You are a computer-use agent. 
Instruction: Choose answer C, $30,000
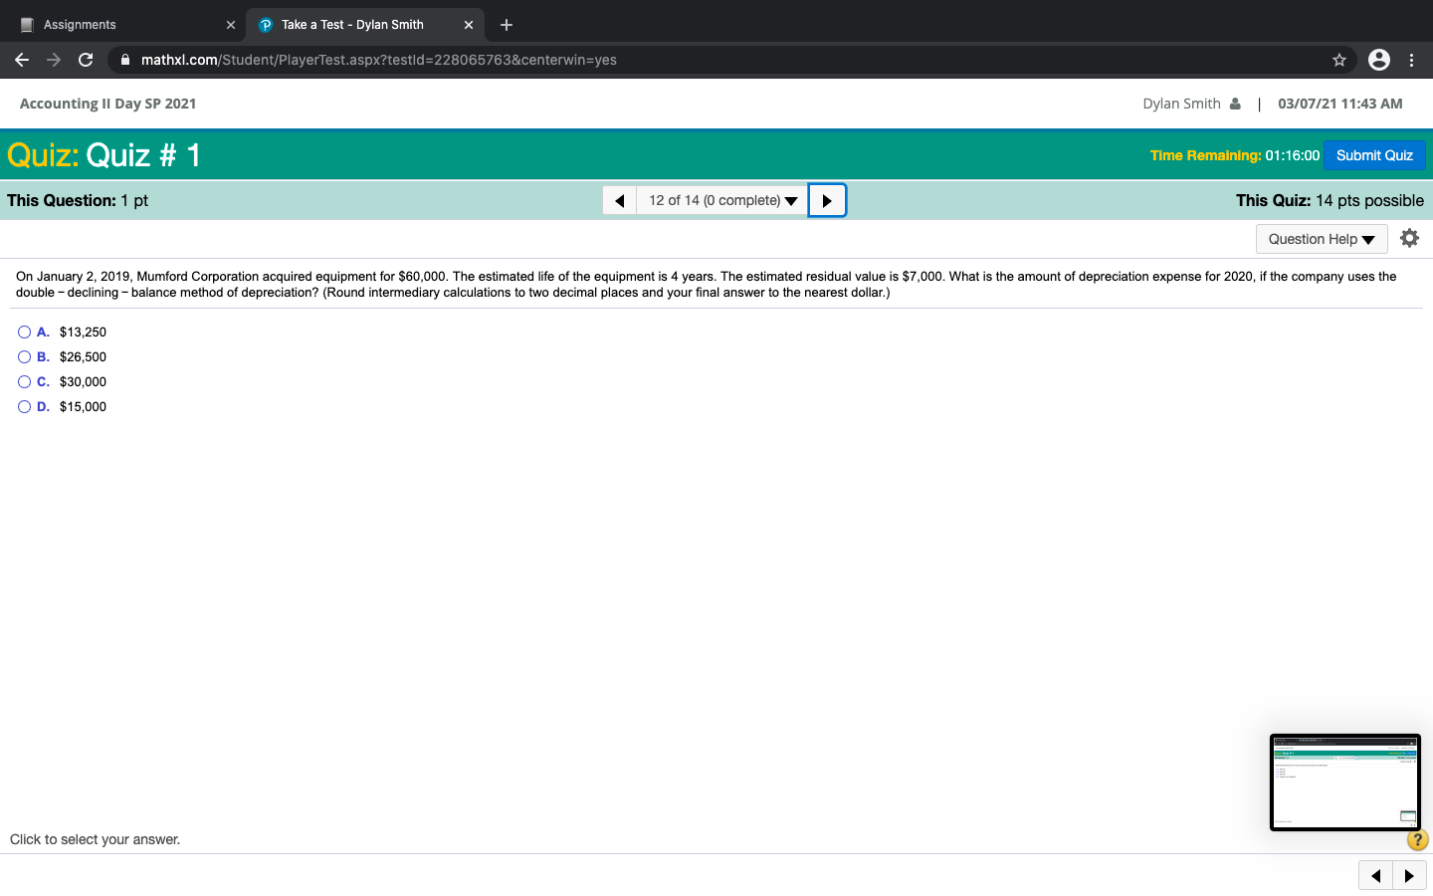pyautogui.click(x=24, y=382)
